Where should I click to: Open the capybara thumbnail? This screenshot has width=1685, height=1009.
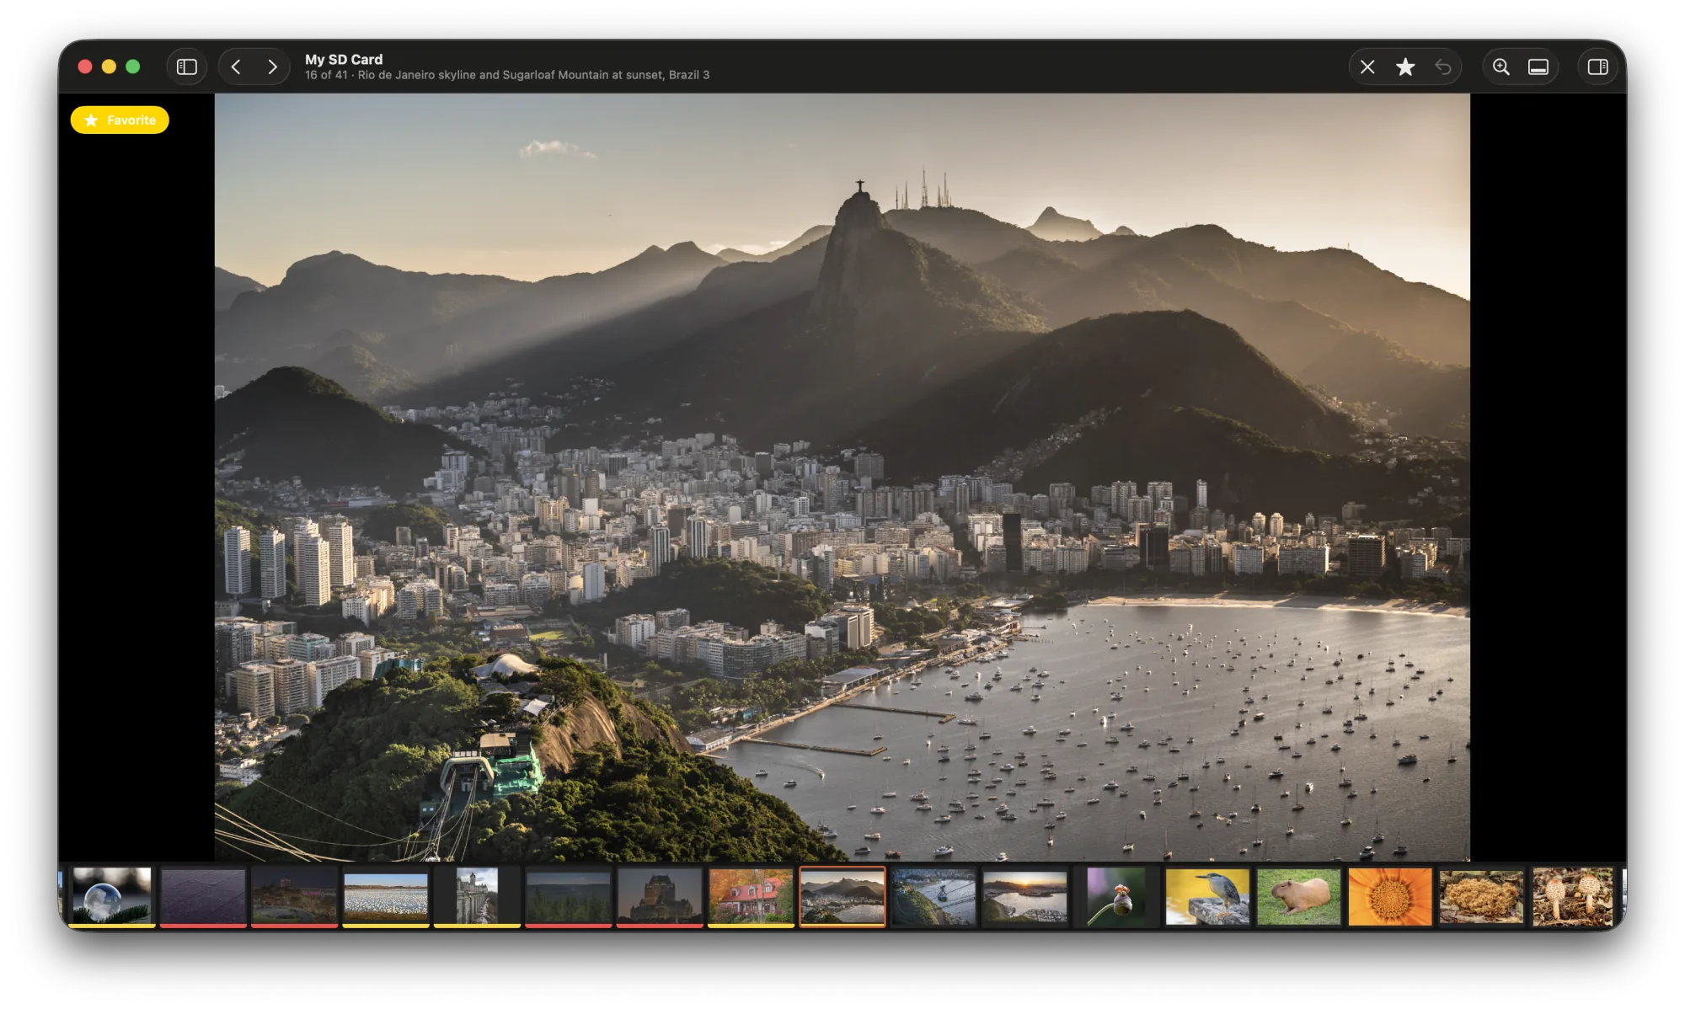(1299, 897)
